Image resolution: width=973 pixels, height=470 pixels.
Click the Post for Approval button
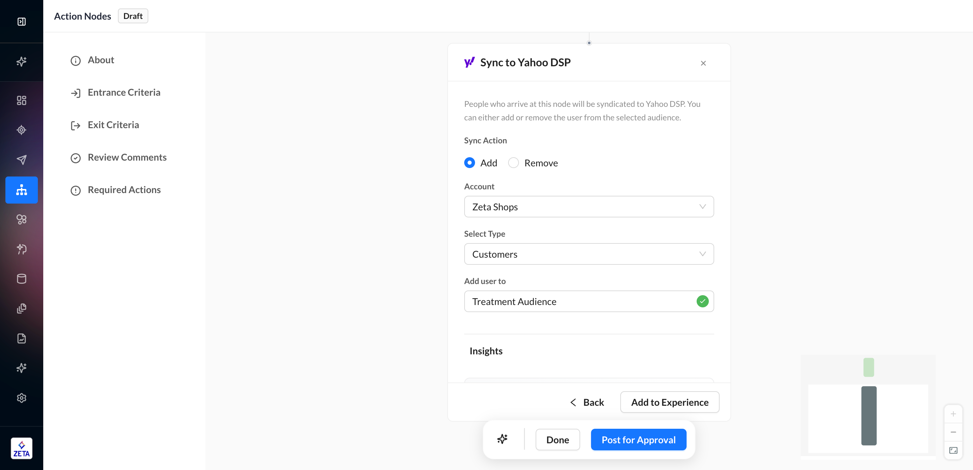coord(638,440)
